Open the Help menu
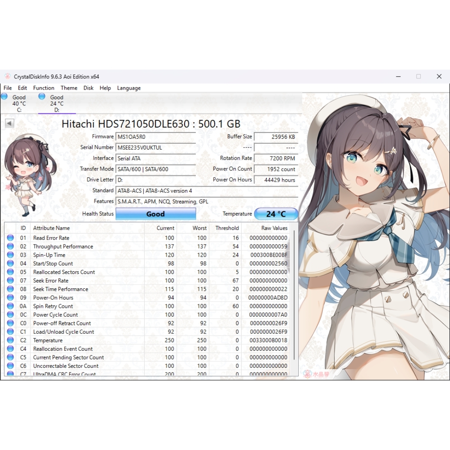 [105, 88]
